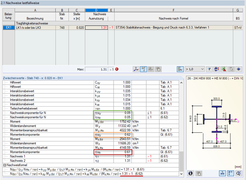Open the '> 1,0' ratio filter dropdown
The height and width of the screenshot is (180, 246).
[195, 69]
